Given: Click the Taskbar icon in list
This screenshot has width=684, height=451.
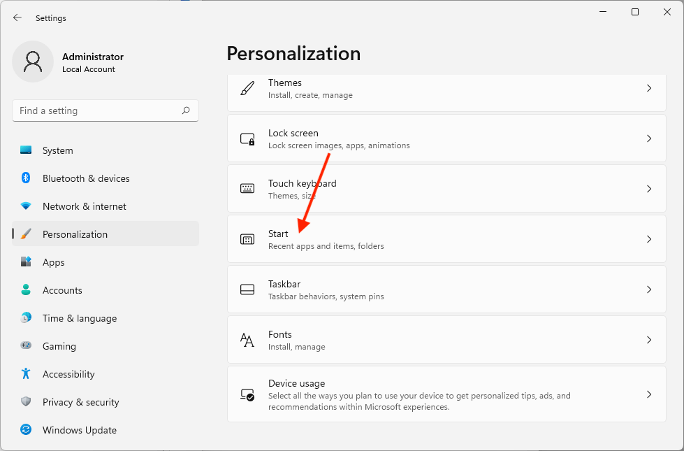Looking at the screenshot, I should pyautogui.click(x=247, y=289).
